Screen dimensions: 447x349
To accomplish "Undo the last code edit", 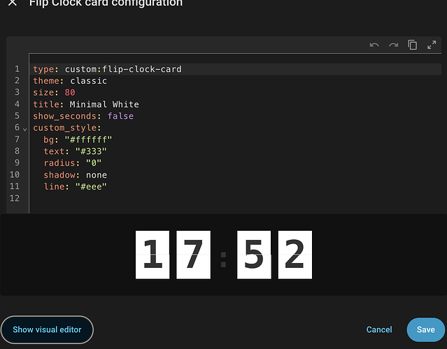I will point(374,45).
